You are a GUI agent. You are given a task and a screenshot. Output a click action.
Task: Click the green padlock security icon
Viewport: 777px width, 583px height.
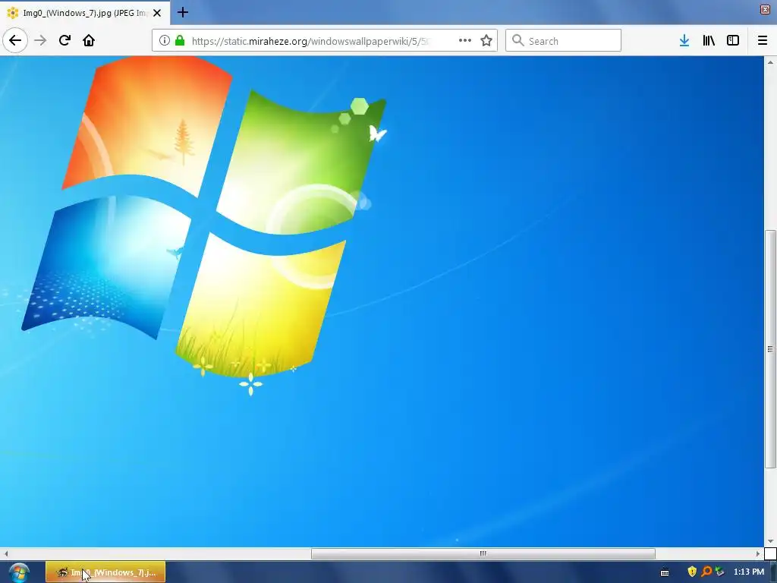[181, 41]
